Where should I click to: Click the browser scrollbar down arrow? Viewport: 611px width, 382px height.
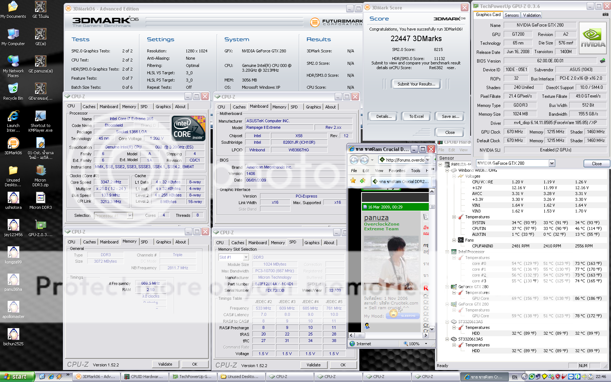tap(432, 329)
